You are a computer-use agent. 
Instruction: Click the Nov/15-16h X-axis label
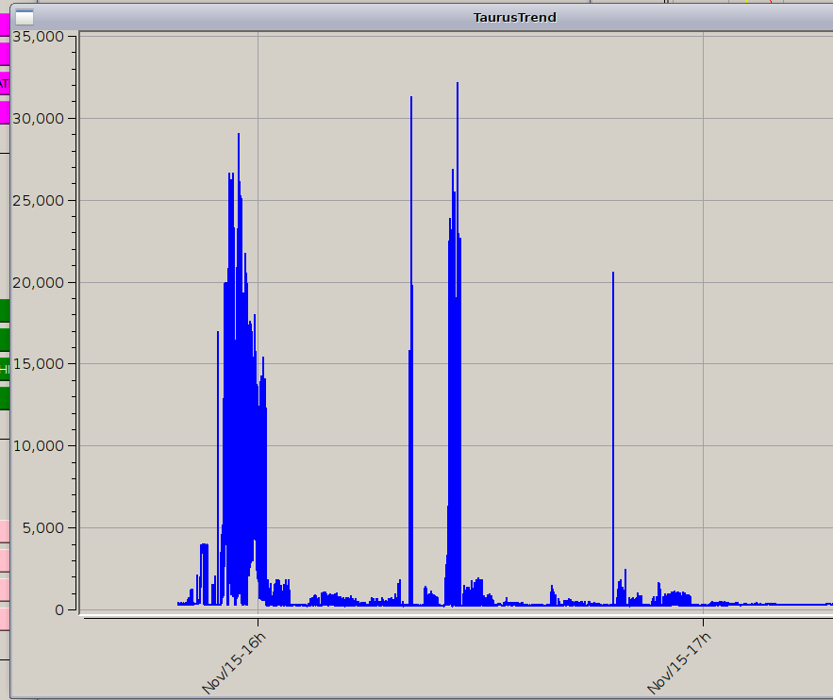[x=236, y=661]
